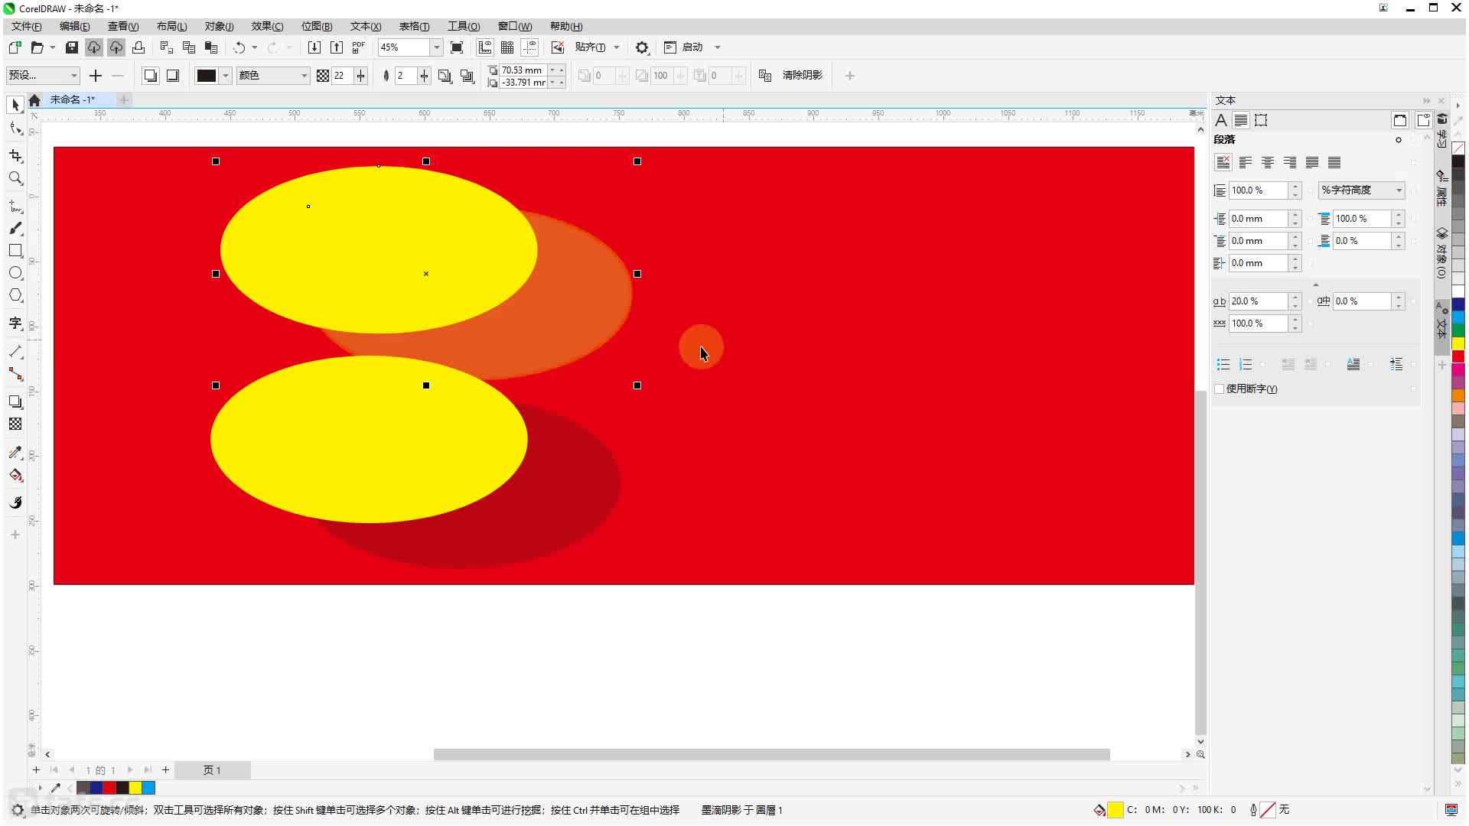Image resolution: width=1469 pixels, height=826 pixels.
Task: Open the %字符高度 spacing unit dropdown
Action: 1362,190
